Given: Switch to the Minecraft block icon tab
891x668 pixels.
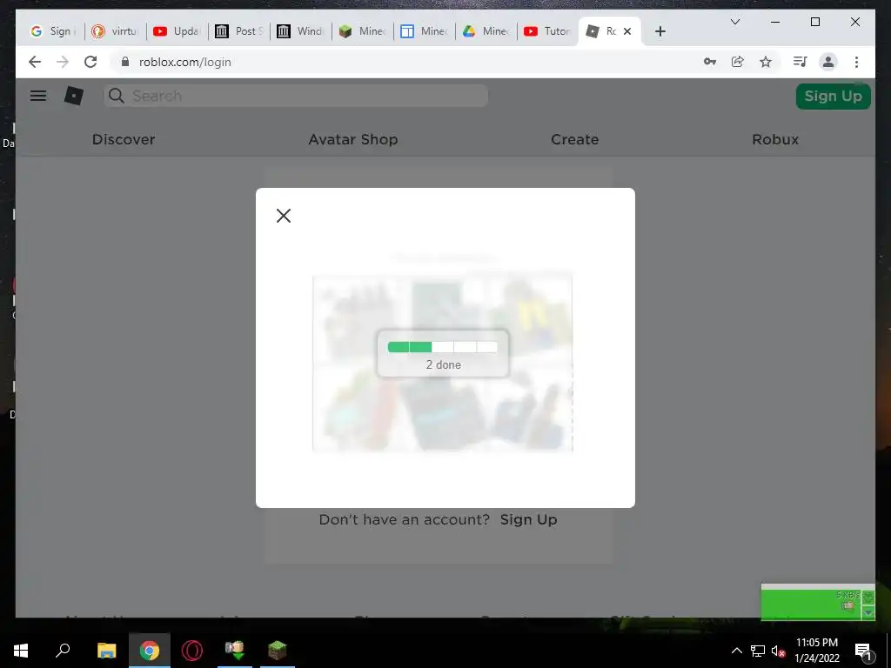Looking at the screenshot, I should click(x=362, y=31).
